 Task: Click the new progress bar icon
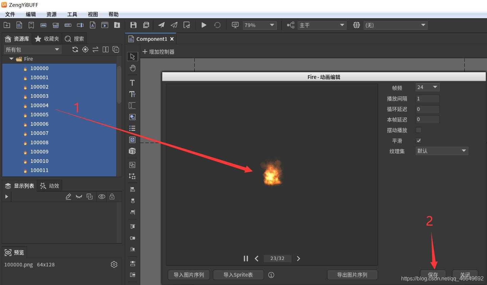(x=68, y=25)
